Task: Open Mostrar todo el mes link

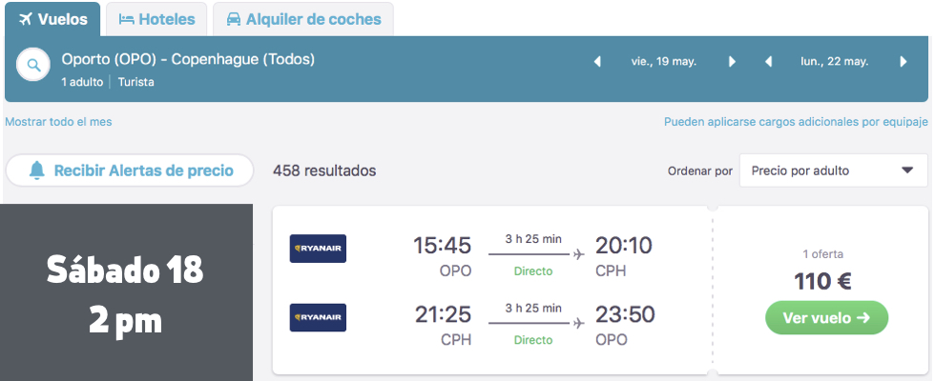Action: pyautogui.click(x=58, y=122)
